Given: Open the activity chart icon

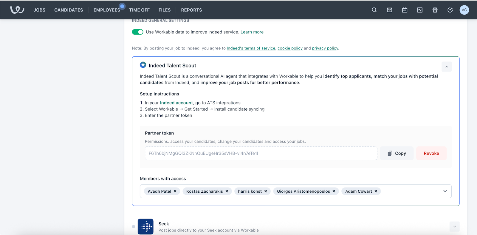Looking at the screenshot, I should (420, 10).
